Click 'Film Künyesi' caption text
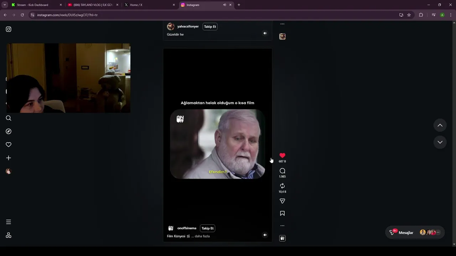Viewport: 456px width, 256px height. click(176, 236)
